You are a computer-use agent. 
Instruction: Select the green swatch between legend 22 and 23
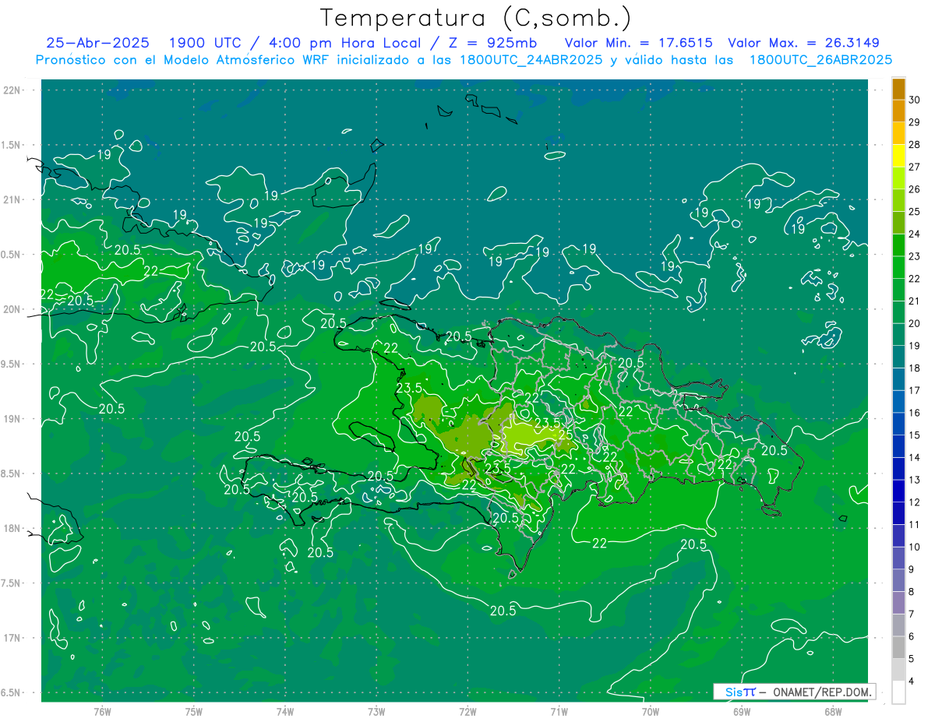[x=898, y=267]
